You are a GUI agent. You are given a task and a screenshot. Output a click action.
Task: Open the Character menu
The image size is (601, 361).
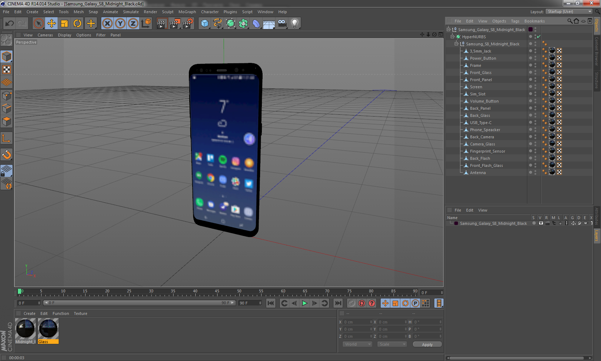210,12
